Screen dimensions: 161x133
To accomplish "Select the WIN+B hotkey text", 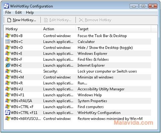I will pos(16,36).
